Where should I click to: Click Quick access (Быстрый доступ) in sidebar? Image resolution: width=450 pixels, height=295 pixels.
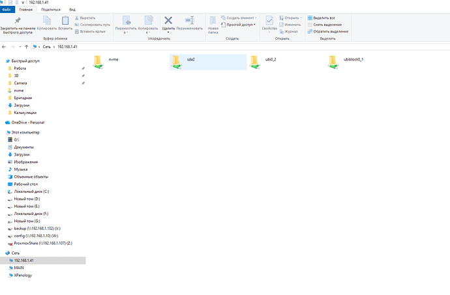pos(25,61)
